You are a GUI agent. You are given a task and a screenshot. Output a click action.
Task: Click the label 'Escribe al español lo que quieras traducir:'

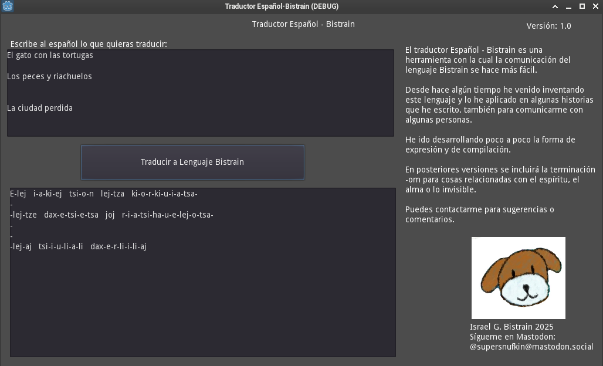pos(89,44)
